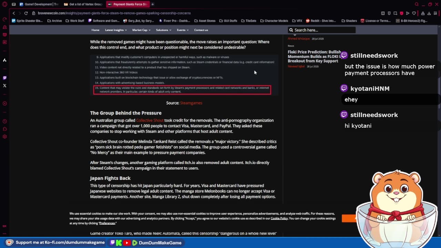Open cookie Preferences link
This screenshot has height=248, width=441.
[x=107, y=223]
